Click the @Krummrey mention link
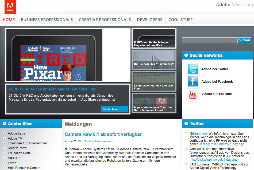 tap(200, 134)
